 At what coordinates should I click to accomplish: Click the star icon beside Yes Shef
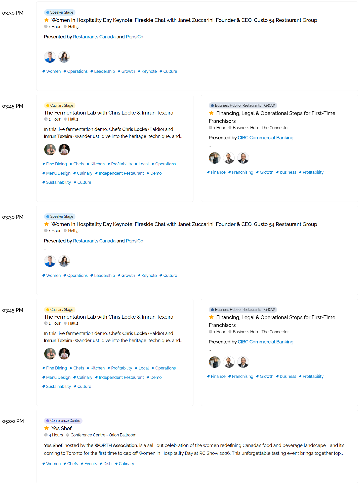(x=47, y=428)
